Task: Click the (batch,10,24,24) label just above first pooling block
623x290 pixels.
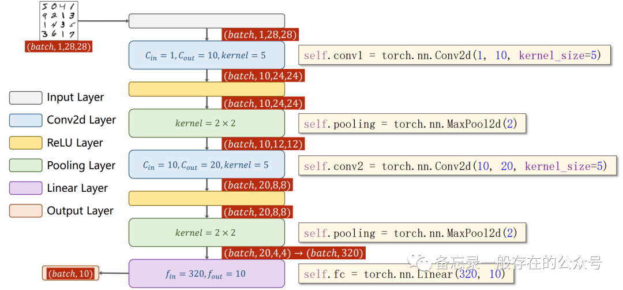Action: pos(263,103)
